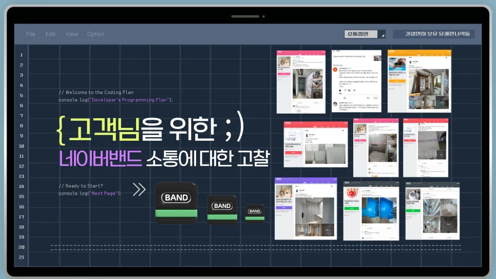Open the thumbnail with blue room photo

[x=371, y=211]
